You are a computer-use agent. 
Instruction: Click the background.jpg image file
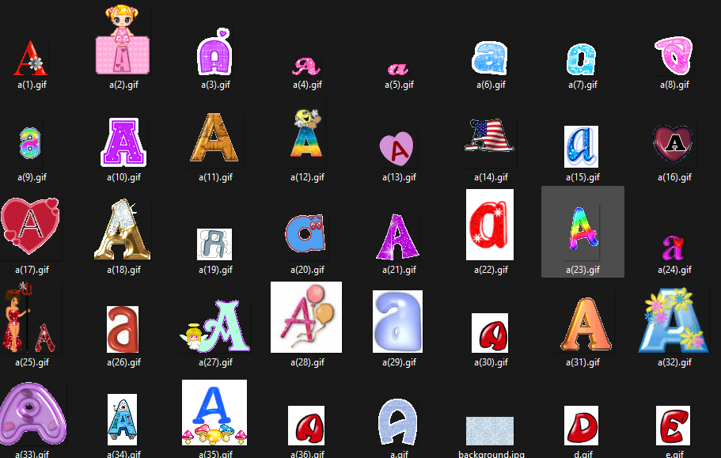tap(490, 431)
